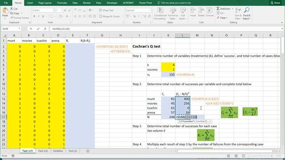Expand the formula bar
The height and width of the screenshot is (160, 285).
(282, 28)
